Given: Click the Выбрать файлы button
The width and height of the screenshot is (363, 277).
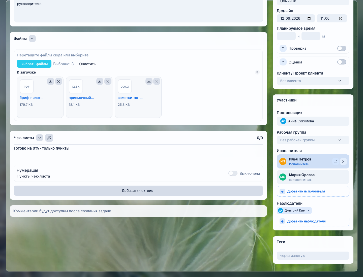Looking at the screenshot, I should (x=34, y=64).
